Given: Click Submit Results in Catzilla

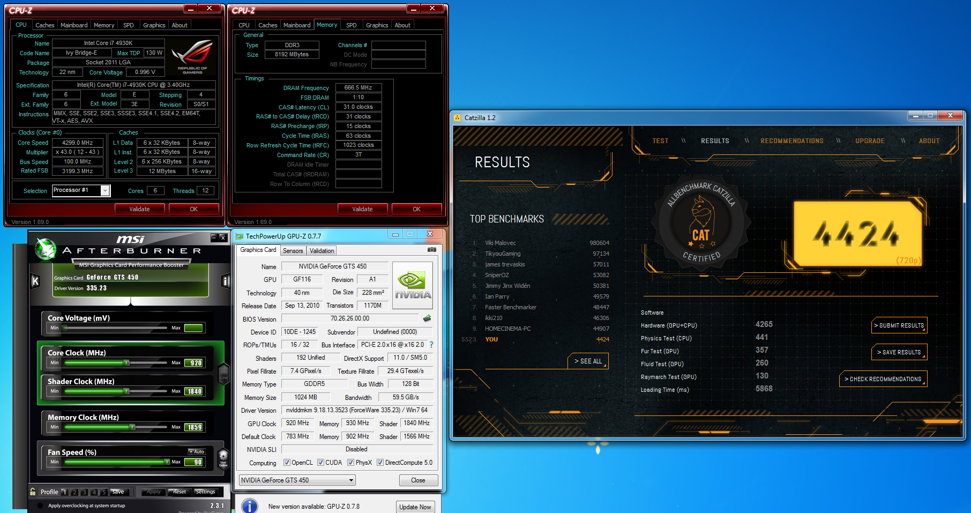Looking at the screenshot, I should click(899, 325).
